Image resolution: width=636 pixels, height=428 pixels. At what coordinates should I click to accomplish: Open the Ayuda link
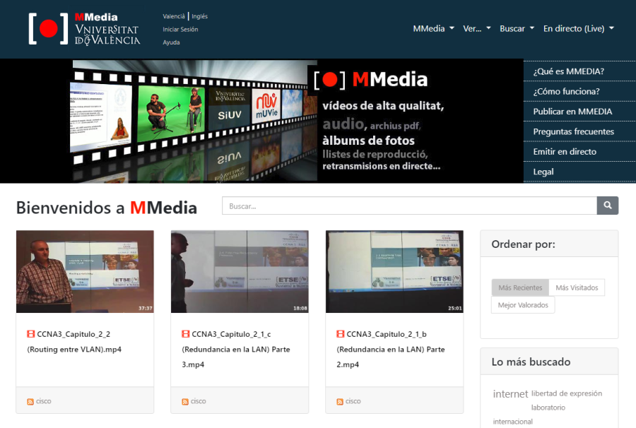[x=171, y=42]
